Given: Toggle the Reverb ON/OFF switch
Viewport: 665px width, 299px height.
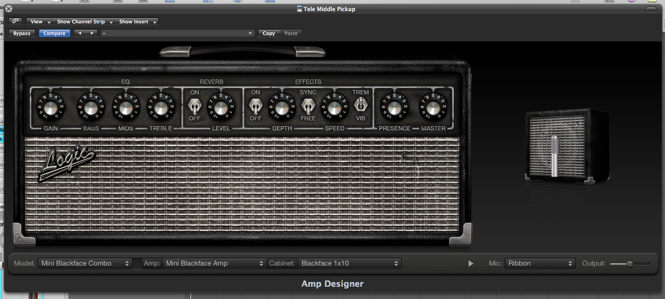Looking at the screenshot, I should (195, 108).
